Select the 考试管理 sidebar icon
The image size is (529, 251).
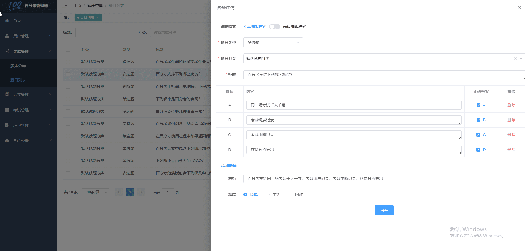coord(7,110)
